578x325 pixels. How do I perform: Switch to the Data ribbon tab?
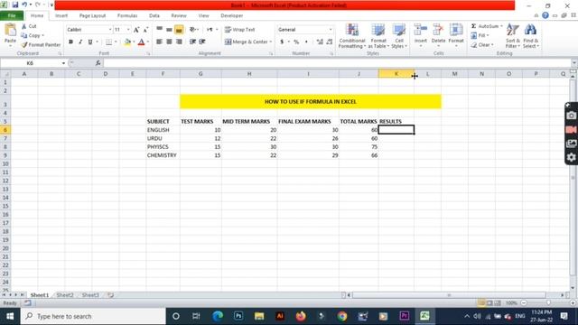[154, 16]
